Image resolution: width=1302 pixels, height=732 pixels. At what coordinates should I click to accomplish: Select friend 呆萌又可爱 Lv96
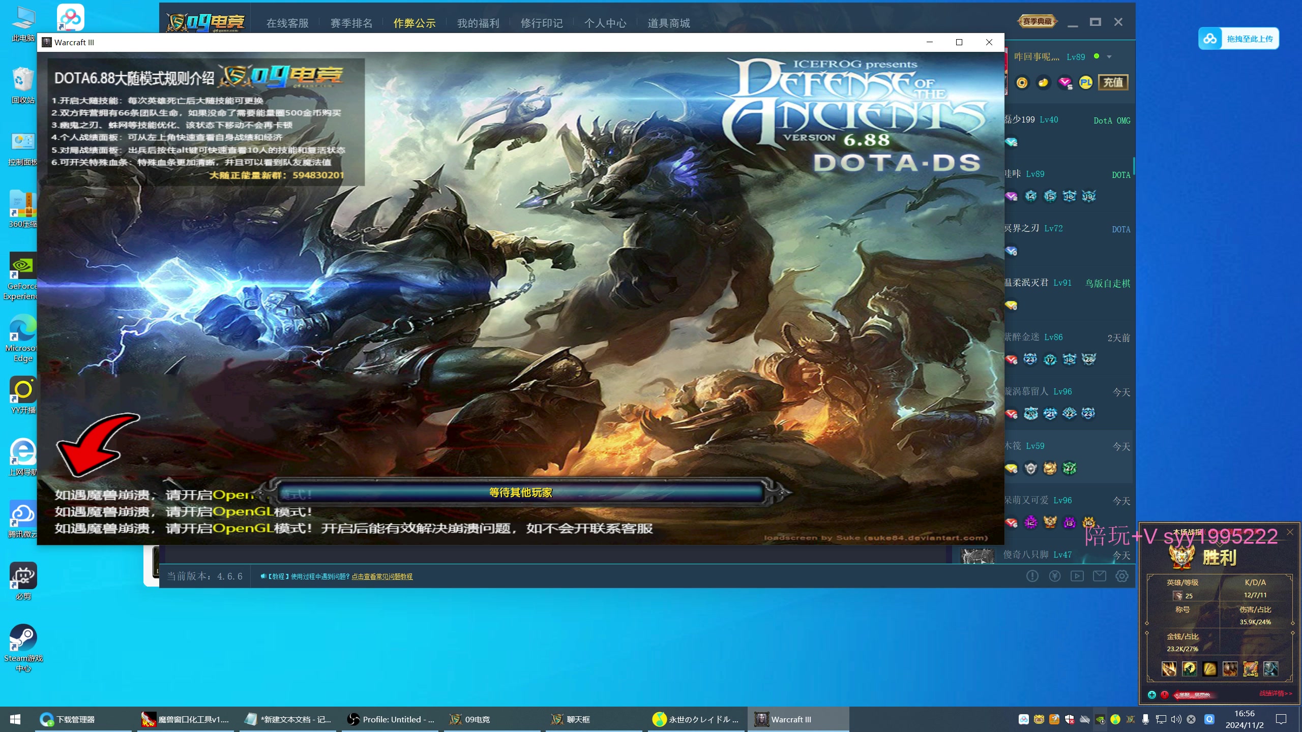1068,511
